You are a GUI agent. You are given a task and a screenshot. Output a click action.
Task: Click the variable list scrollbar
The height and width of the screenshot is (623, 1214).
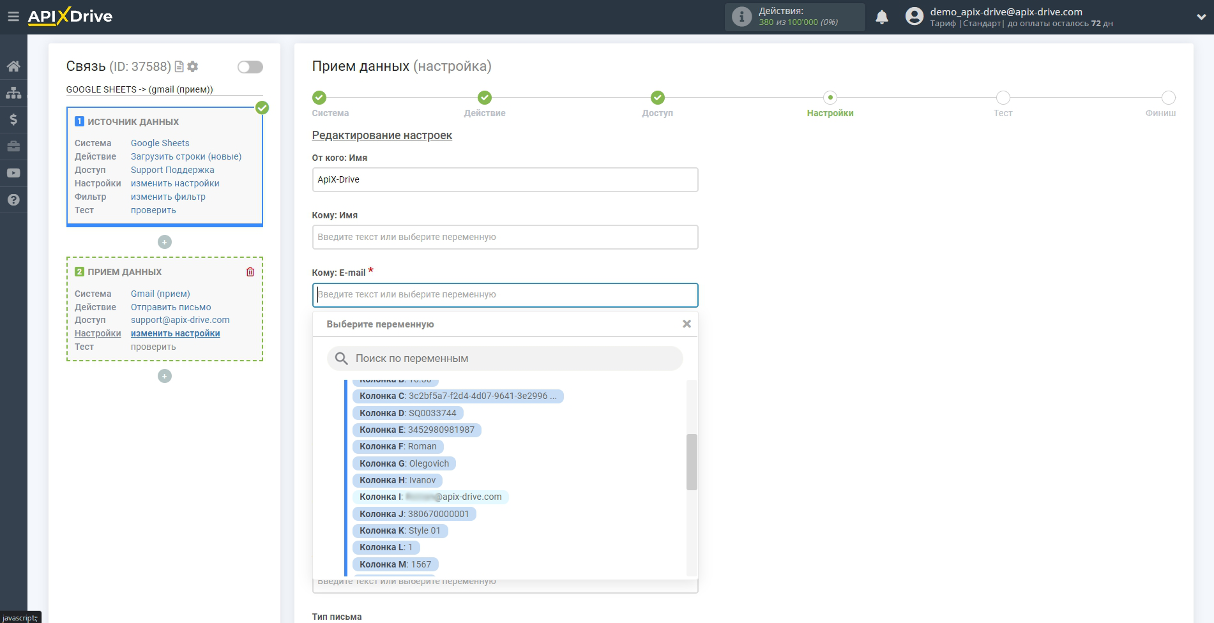point(692,462)
